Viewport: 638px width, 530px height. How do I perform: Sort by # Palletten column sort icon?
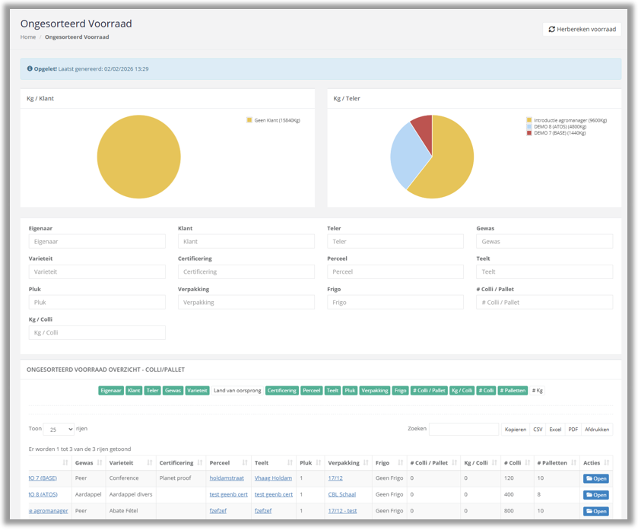(x=573, y=463)
